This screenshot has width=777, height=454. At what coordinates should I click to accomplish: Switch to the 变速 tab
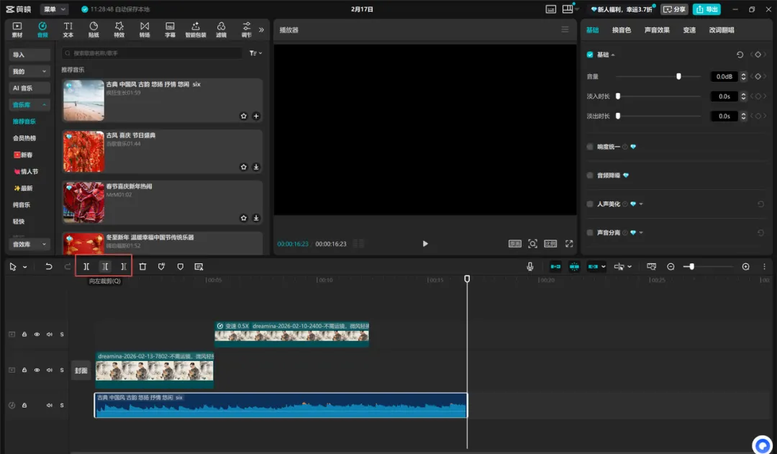tap(689, 30)
